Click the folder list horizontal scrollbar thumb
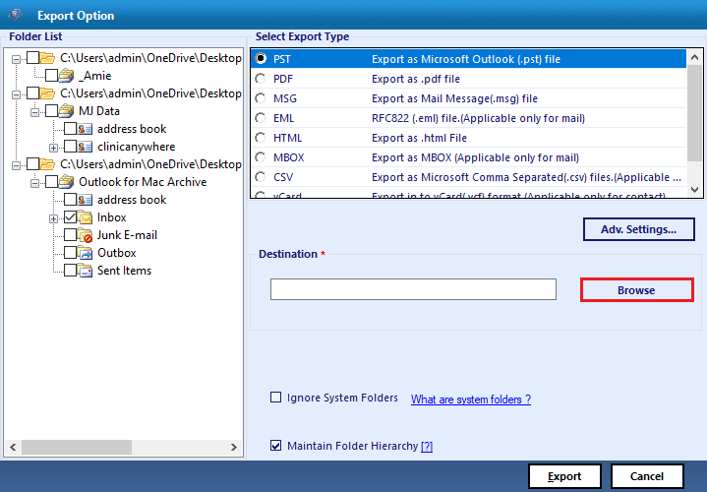707x492 pixels. tap(77, 447)
